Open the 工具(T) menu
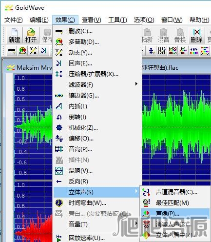This screenshot has height=242, width=211. (x=117, y=20)
